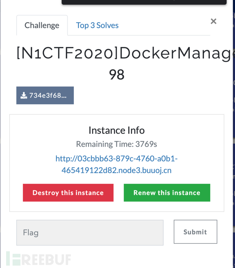The image size is (235, 268).
Task: Focus the Flag input field
Action: (x=90, y=233)
